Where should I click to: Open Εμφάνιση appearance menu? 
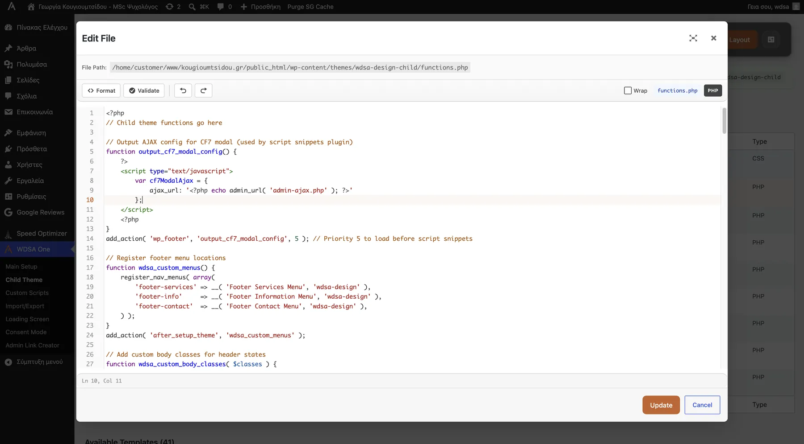(37, 133)
